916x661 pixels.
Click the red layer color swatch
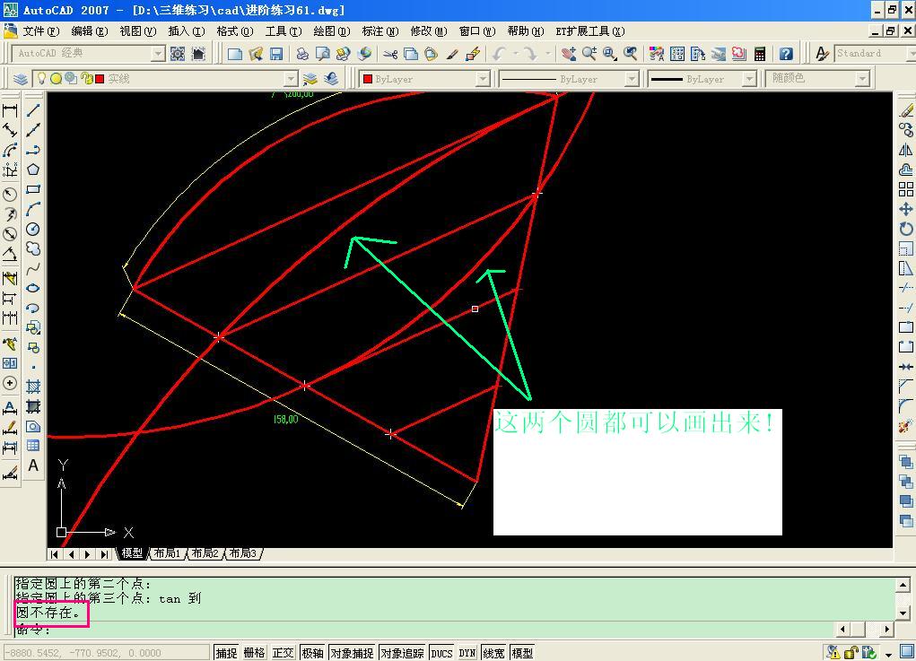[100, 78]
